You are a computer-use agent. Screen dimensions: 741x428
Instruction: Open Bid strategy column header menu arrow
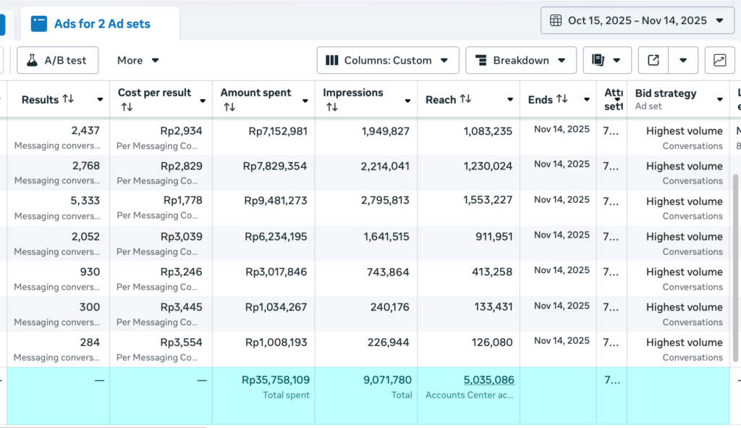(x=719, y=100)
